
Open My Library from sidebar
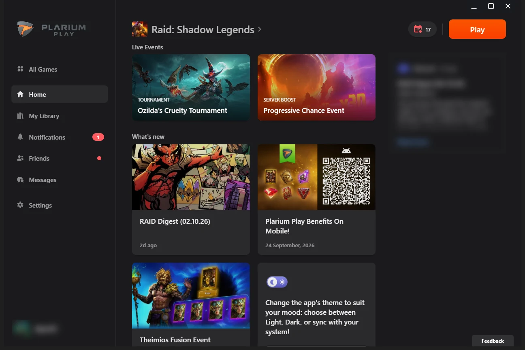point(44,116)
